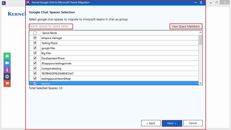
Task: Minimize the main Kernel window behind
Action: point(211,2)
